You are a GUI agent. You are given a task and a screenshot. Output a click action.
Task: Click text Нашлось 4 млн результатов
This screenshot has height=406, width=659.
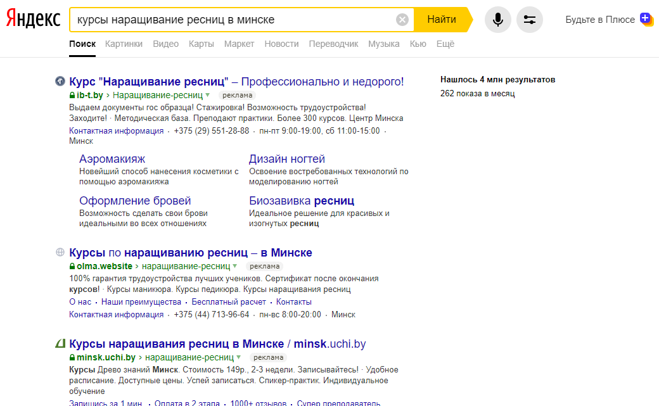click(497, 79)
